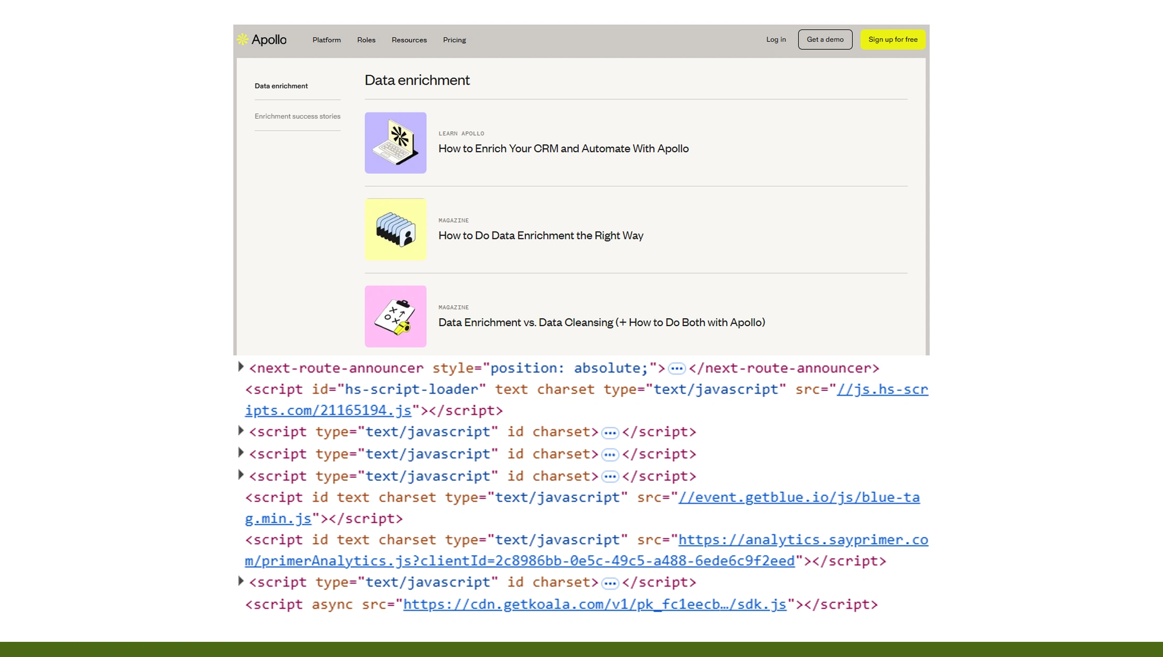Click the Log in link

tap(775, 40)
